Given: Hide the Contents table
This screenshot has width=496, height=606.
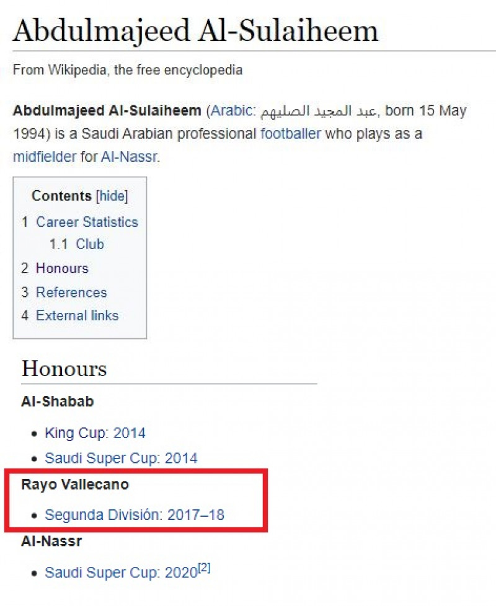Looking at the screenshot, I should point(112,196).
